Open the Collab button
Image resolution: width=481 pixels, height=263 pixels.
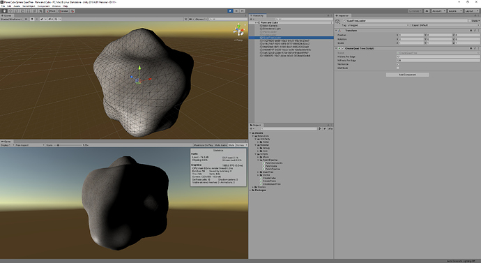pos(415,11)
